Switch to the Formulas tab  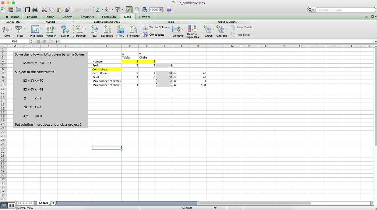point(109,17)
